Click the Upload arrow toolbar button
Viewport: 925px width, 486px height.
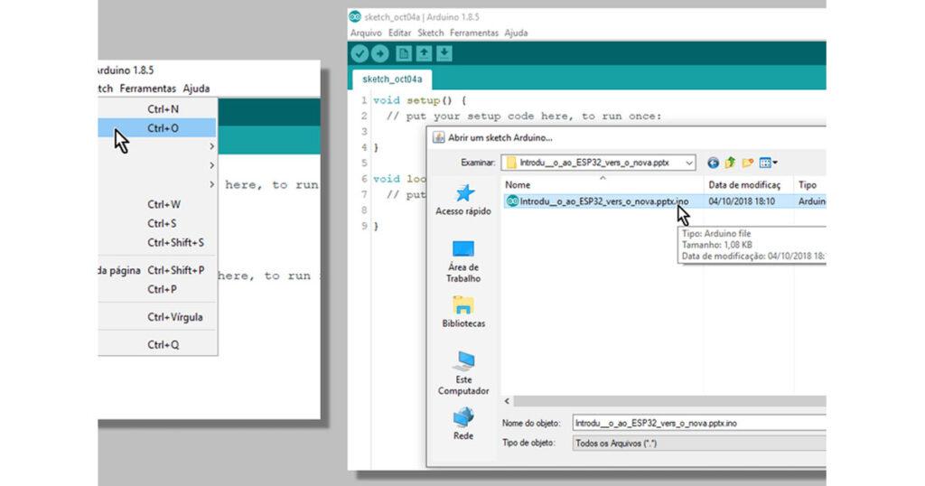380,54
